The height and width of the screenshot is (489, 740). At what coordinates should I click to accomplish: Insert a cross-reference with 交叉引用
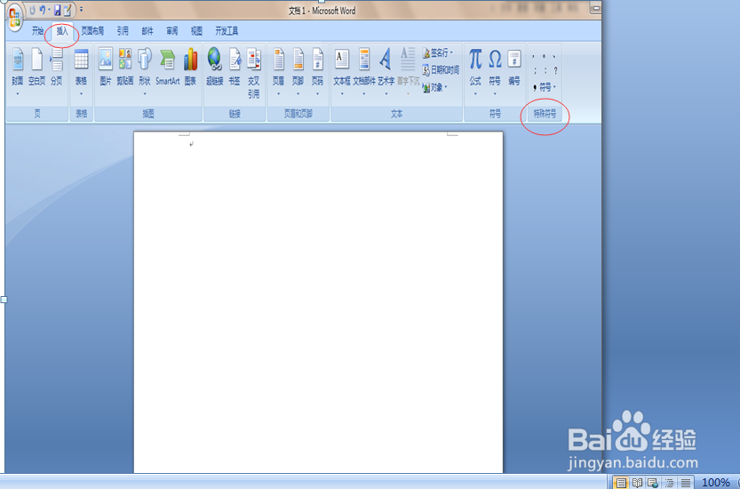(x=254, y=73)
